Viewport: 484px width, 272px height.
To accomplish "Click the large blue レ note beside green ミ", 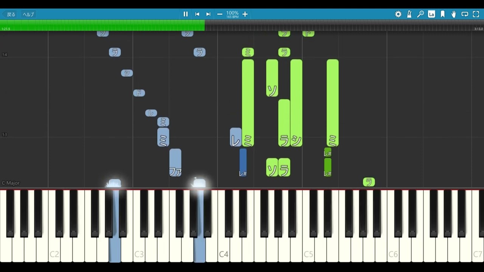I will pyautogui.click(x=236, y=137).
